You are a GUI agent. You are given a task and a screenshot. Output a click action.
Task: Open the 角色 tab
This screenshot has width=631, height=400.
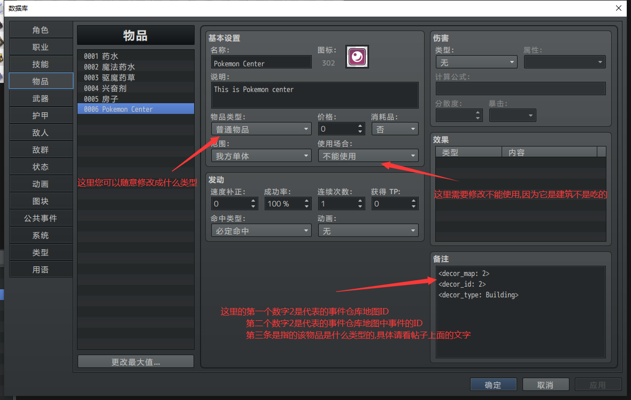41,30
